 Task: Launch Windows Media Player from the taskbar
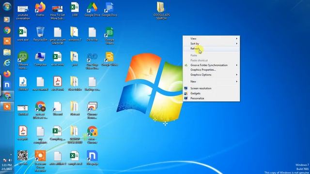pos(7,19)
